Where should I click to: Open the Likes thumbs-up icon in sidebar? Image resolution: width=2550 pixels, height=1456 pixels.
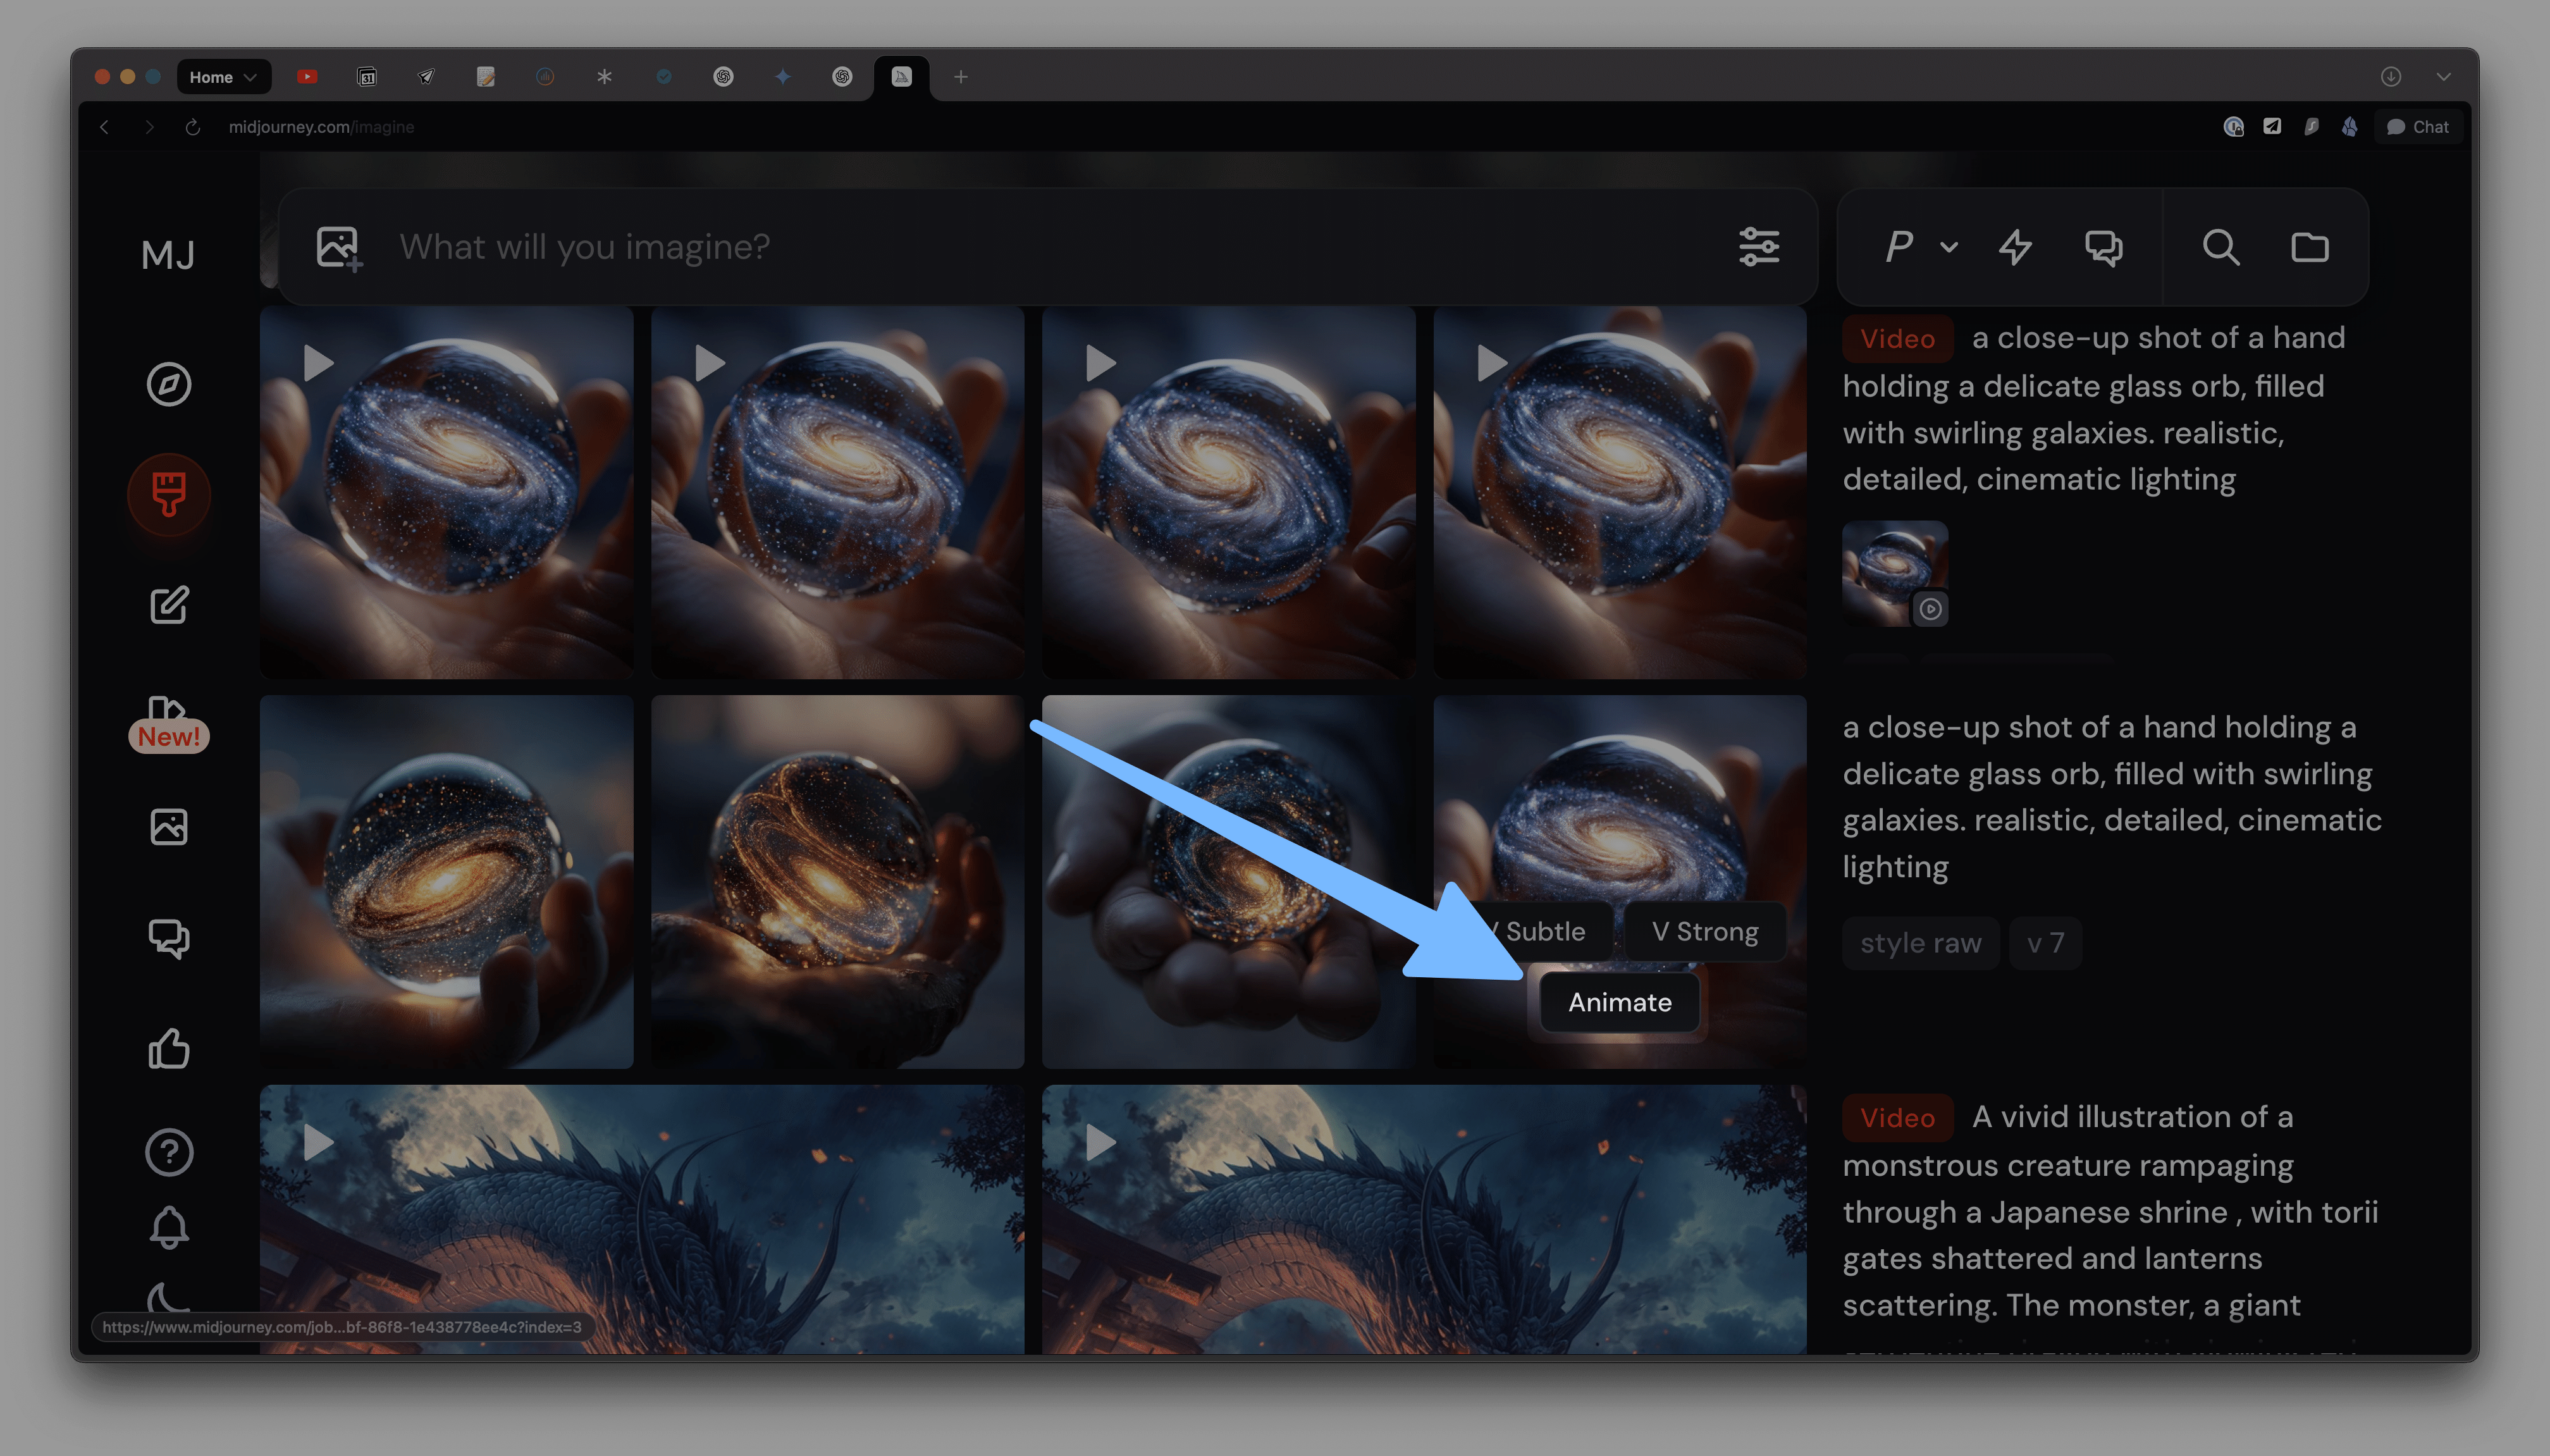click(169, 1049)
